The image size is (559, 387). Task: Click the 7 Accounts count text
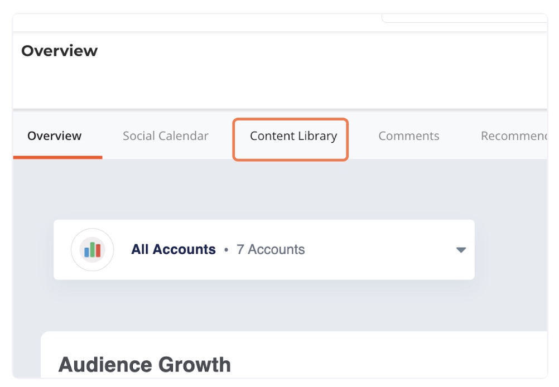(x=271, y=249)
